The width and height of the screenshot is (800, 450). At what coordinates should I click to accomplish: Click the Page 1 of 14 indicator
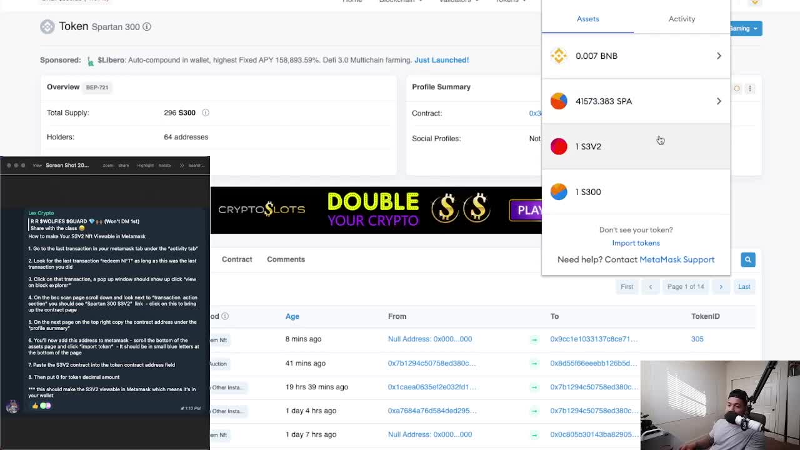[x=686, y=287]
